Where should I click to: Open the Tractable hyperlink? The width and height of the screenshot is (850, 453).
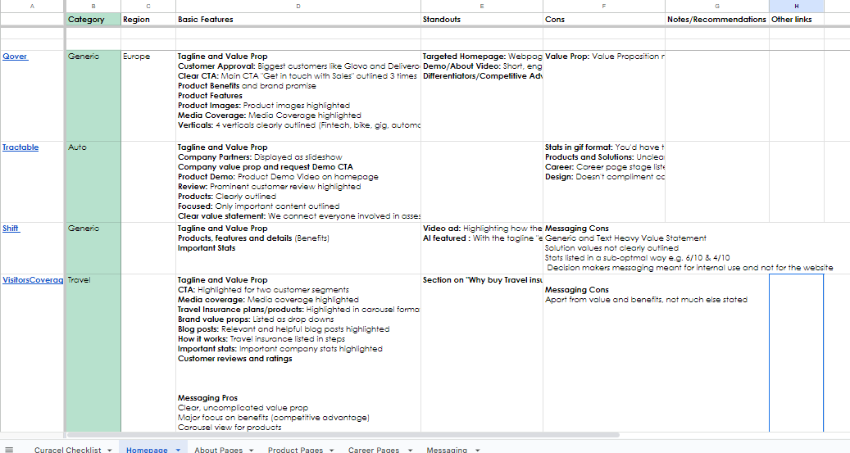tap(20, 147)
